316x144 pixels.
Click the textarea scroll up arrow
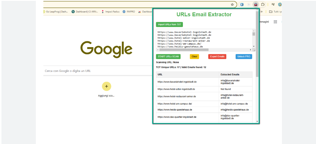coord(254,31)
